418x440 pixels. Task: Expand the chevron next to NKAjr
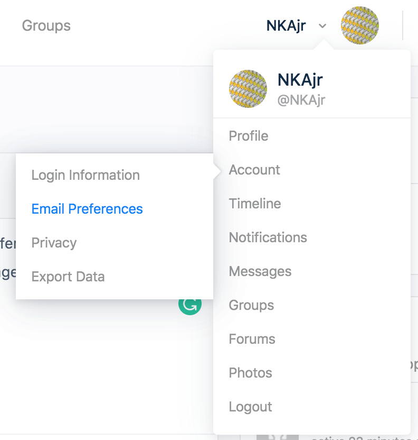pyautogui.click(x=322, y=26)
